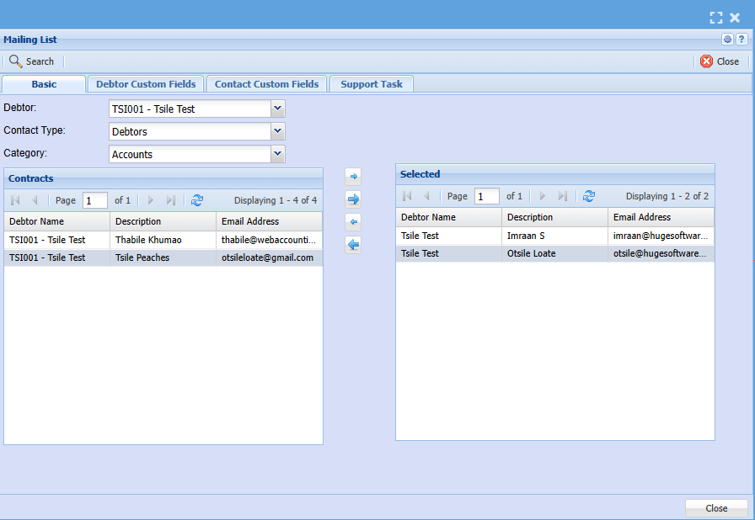
Task: Click the page number field in Selected grid
Action: coord(487,196)
